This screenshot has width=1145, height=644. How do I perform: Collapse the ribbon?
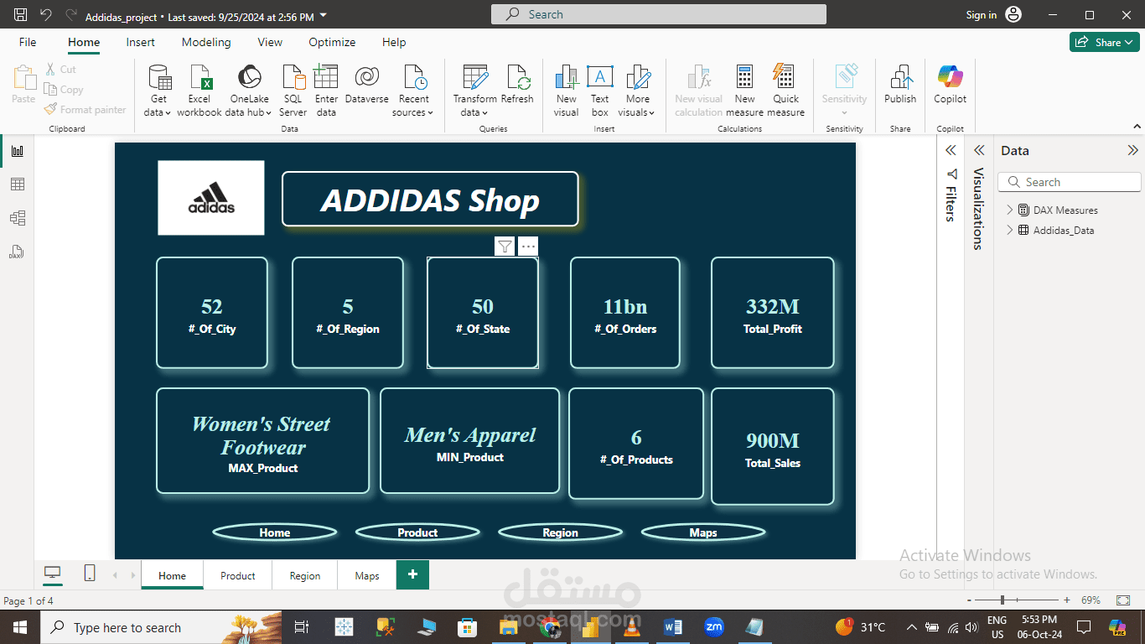click(1137, 127)
